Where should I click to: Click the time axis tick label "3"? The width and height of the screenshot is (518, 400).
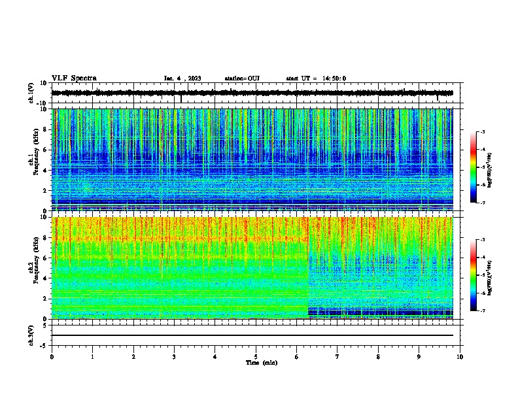(x=174, y=357)
